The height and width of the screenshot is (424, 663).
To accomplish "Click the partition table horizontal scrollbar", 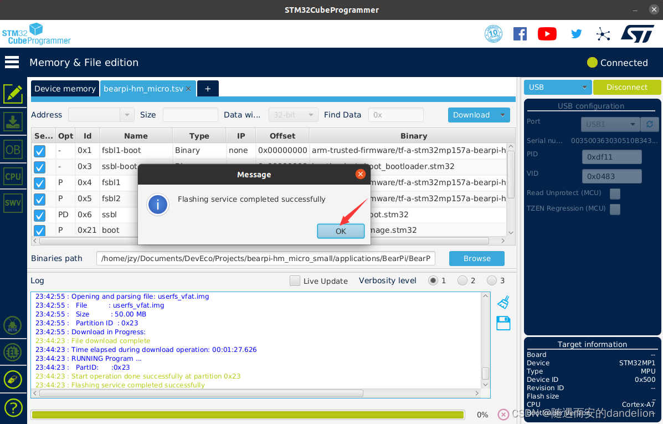I will click(x=264, y=241).
